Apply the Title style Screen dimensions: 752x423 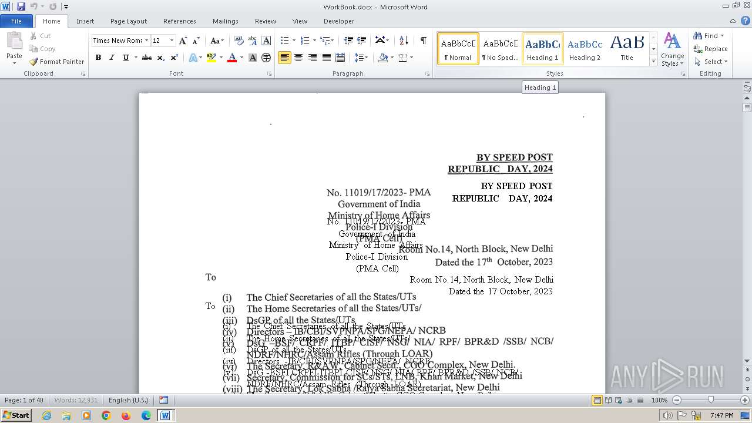627,48
